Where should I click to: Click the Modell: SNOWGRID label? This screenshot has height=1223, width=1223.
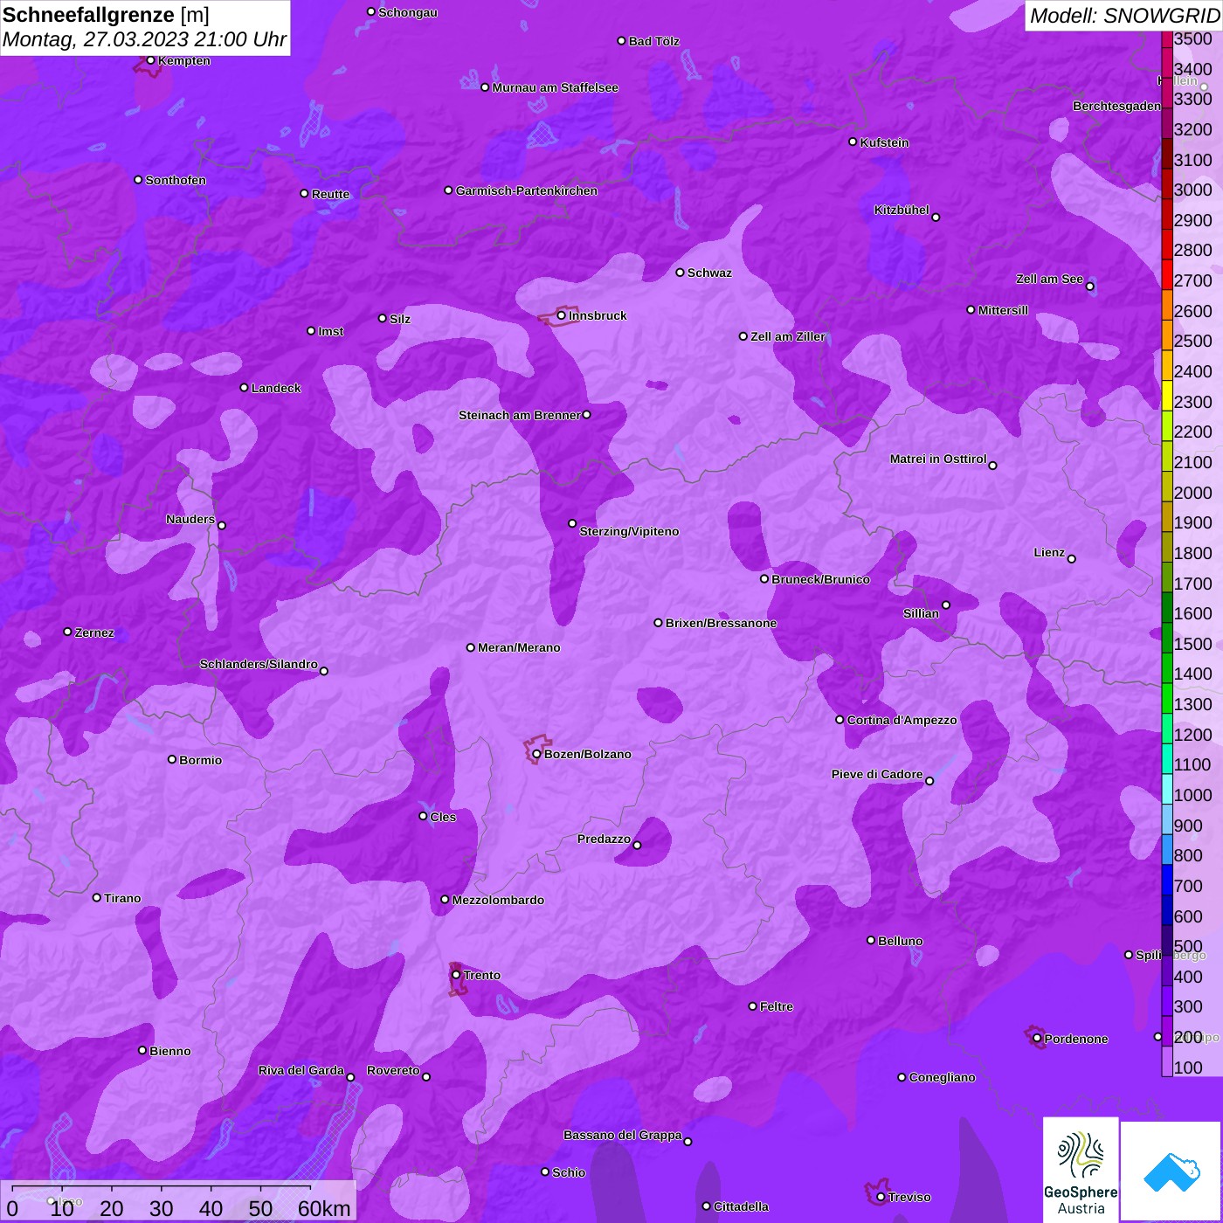(1123, 16)
